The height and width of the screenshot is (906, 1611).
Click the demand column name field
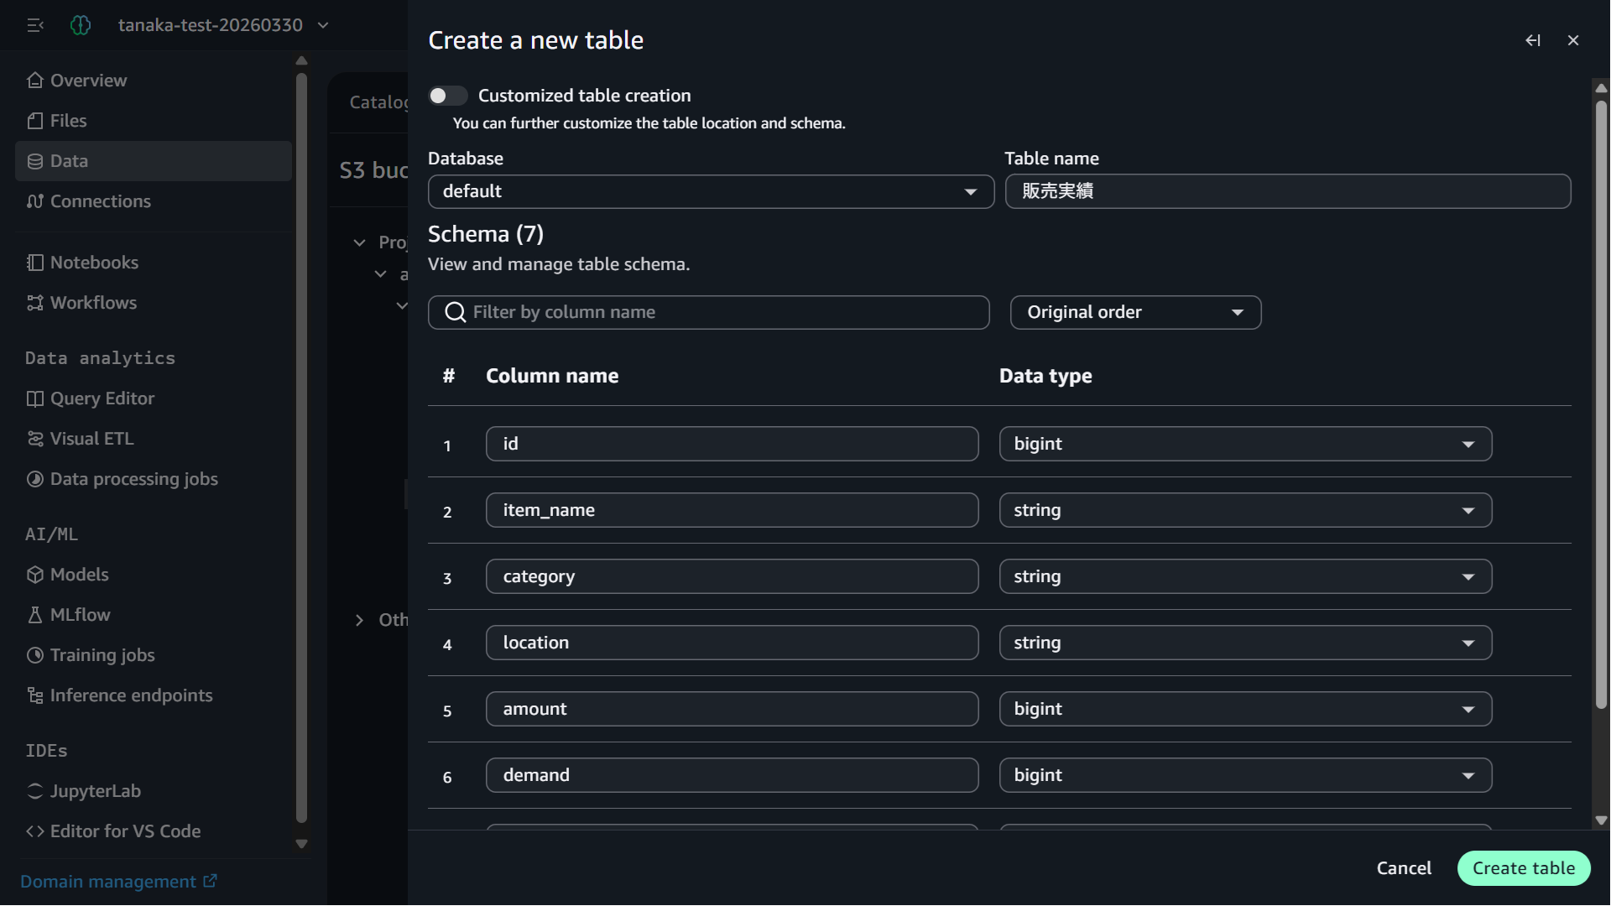click(732, 775)
